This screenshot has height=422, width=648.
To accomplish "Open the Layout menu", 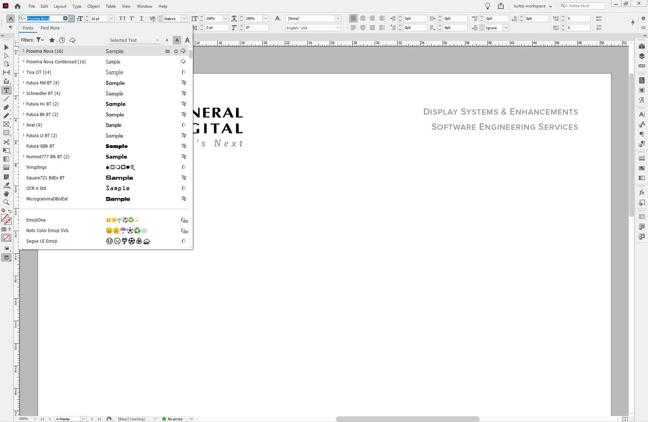I will (60, 6).
